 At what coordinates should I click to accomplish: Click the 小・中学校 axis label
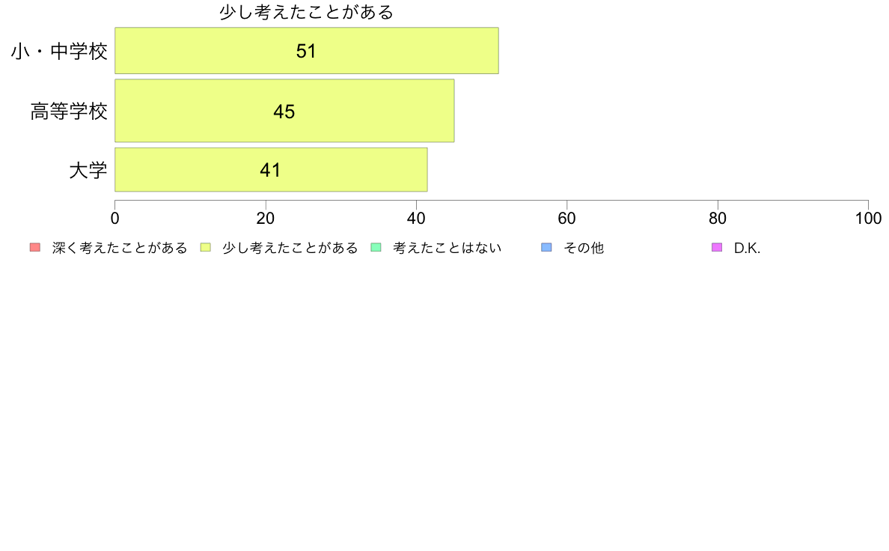(60, 52)
